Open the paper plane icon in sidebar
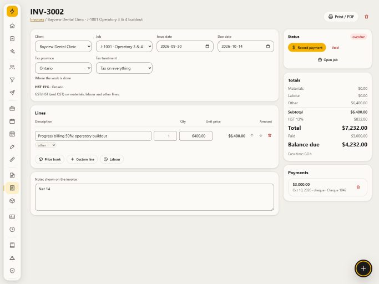The height and width of the screenshot is (284, 379). (12, 93)
